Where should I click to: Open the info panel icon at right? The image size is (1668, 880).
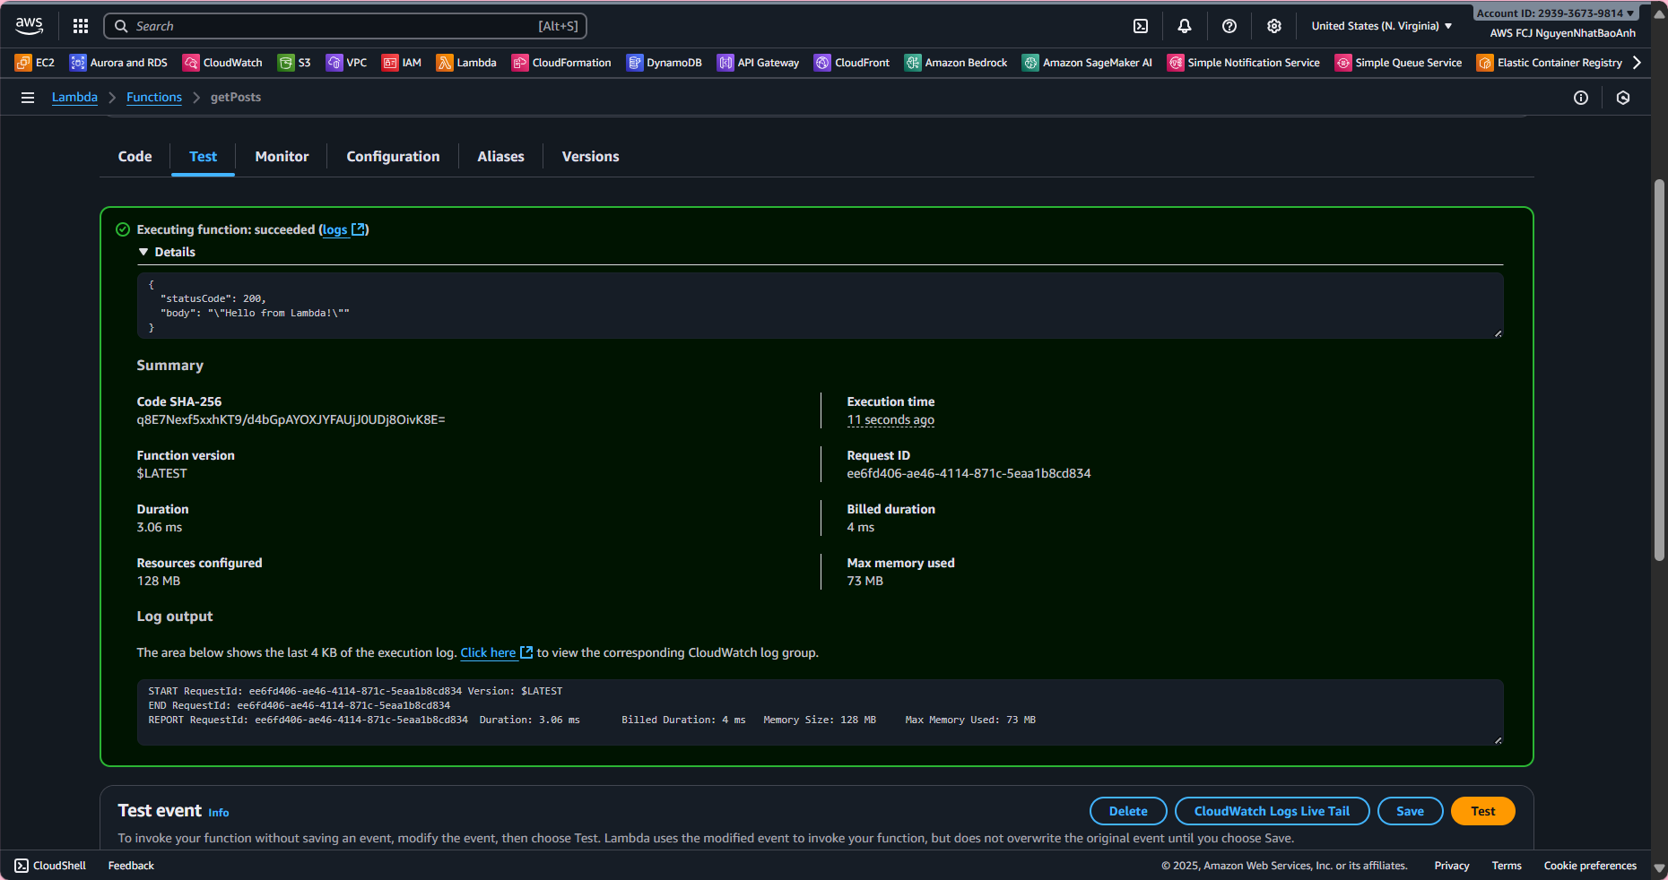(1581, 98)
